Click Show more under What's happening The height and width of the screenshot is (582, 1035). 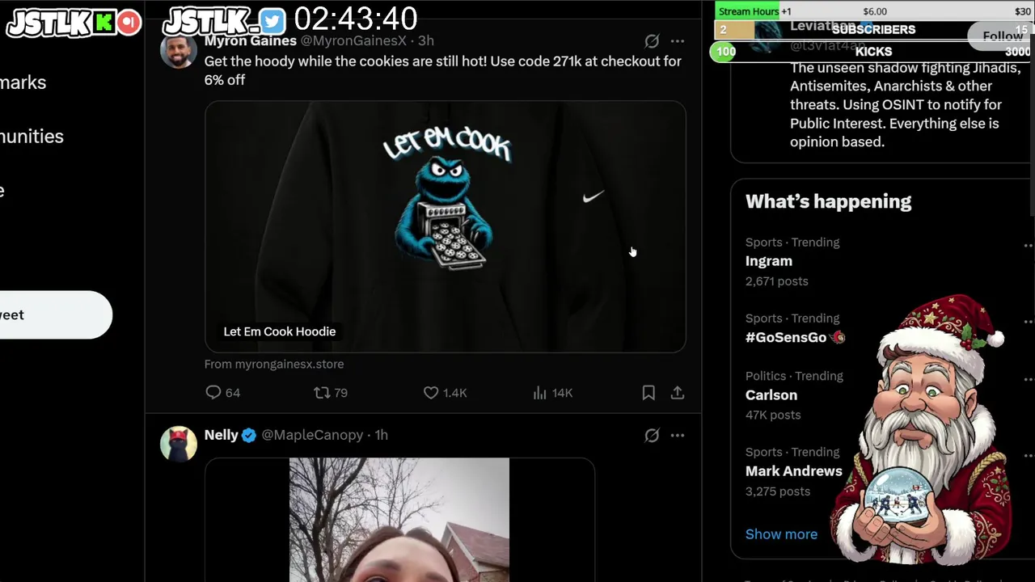(x=781, y=534)
